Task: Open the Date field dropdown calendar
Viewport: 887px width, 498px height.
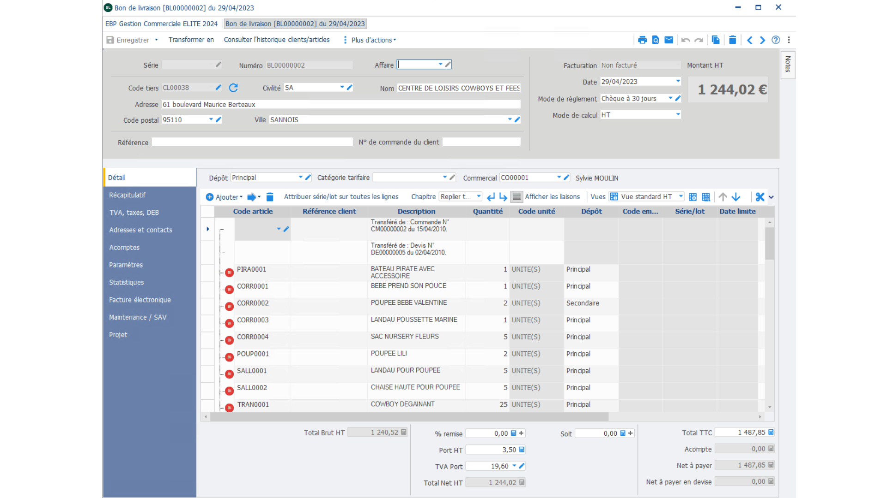Action: (x=678, y=81)
